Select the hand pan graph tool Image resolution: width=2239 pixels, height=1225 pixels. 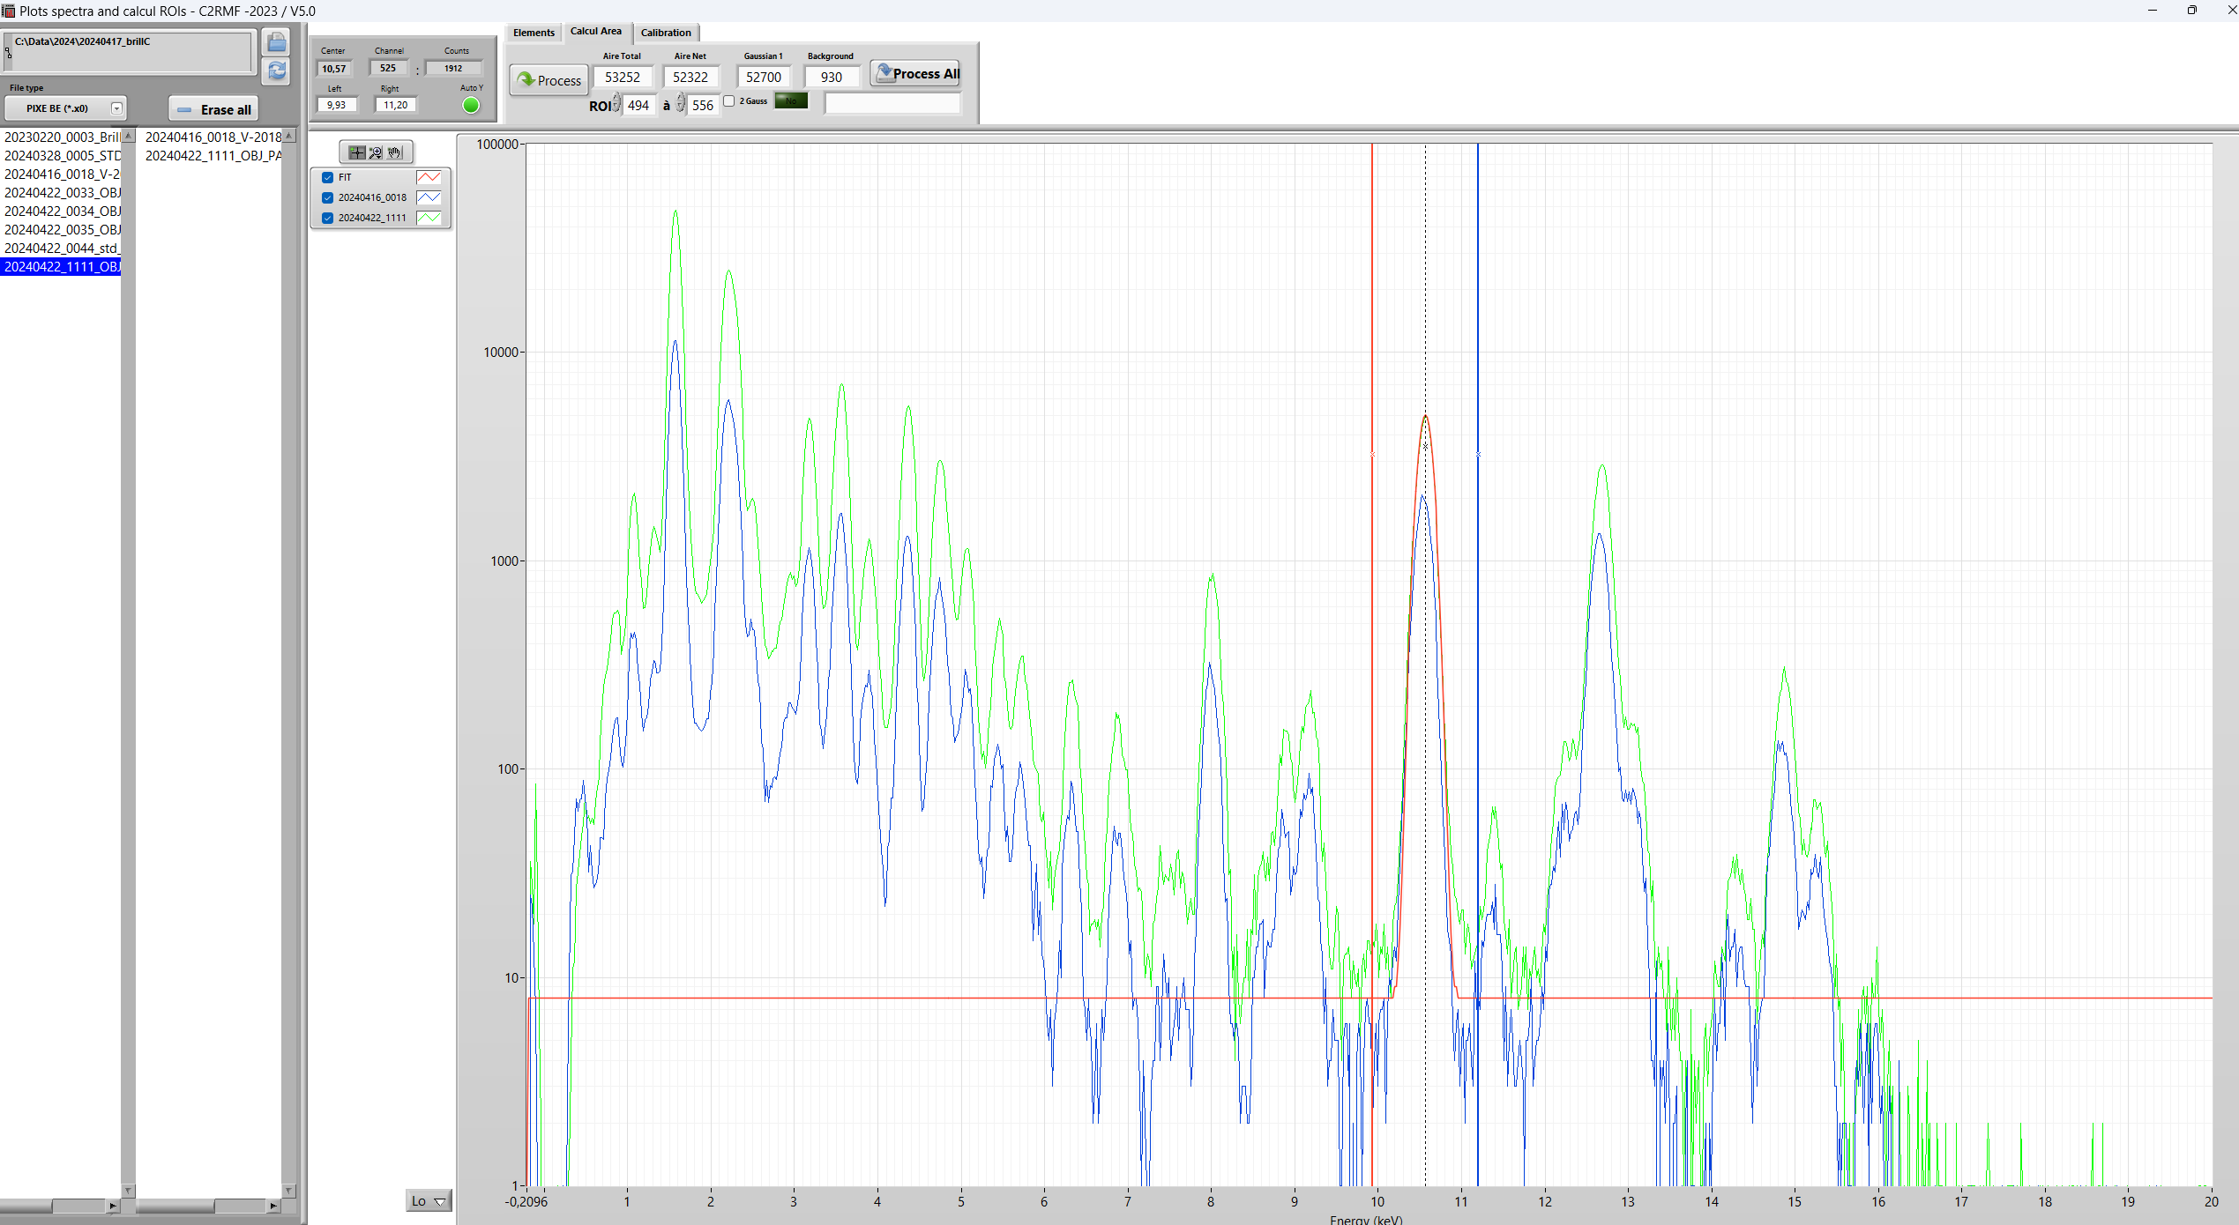tap(394, 152)
